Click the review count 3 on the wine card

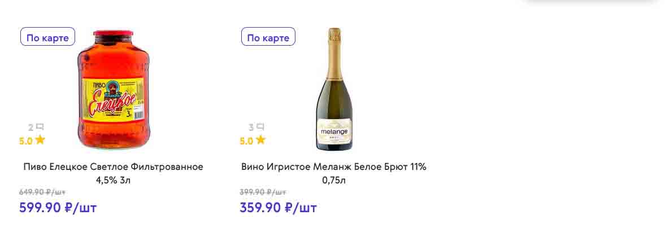tap(251, 128)
